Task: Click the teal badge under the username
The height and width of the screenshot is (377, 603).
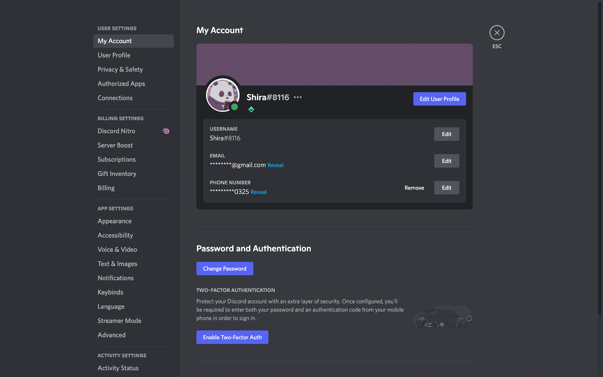Action: (251, 109)
